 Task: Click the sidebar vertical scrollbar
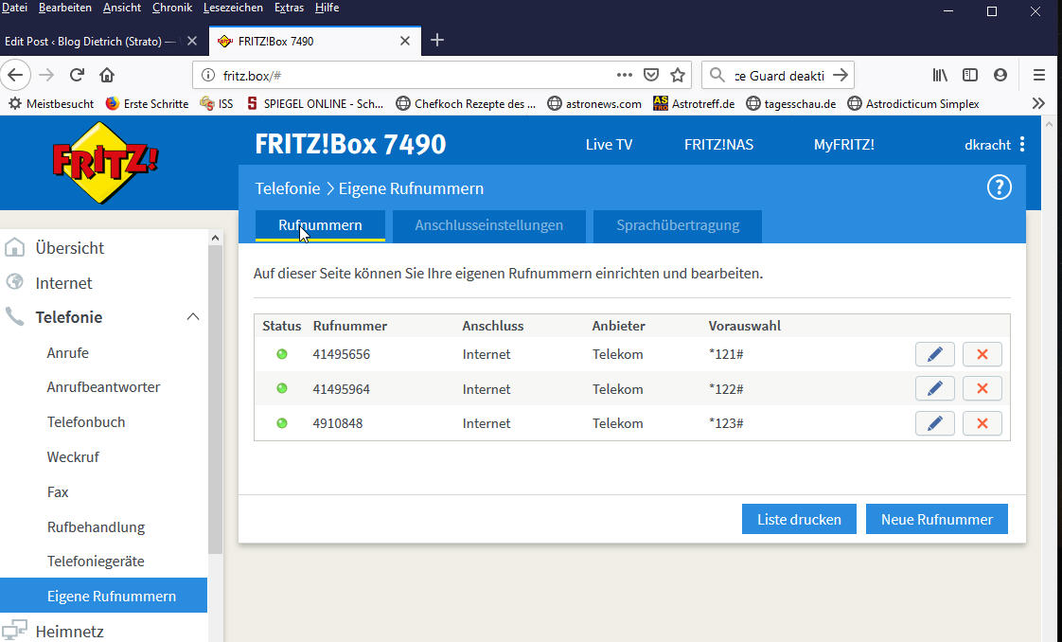point(215,398)
